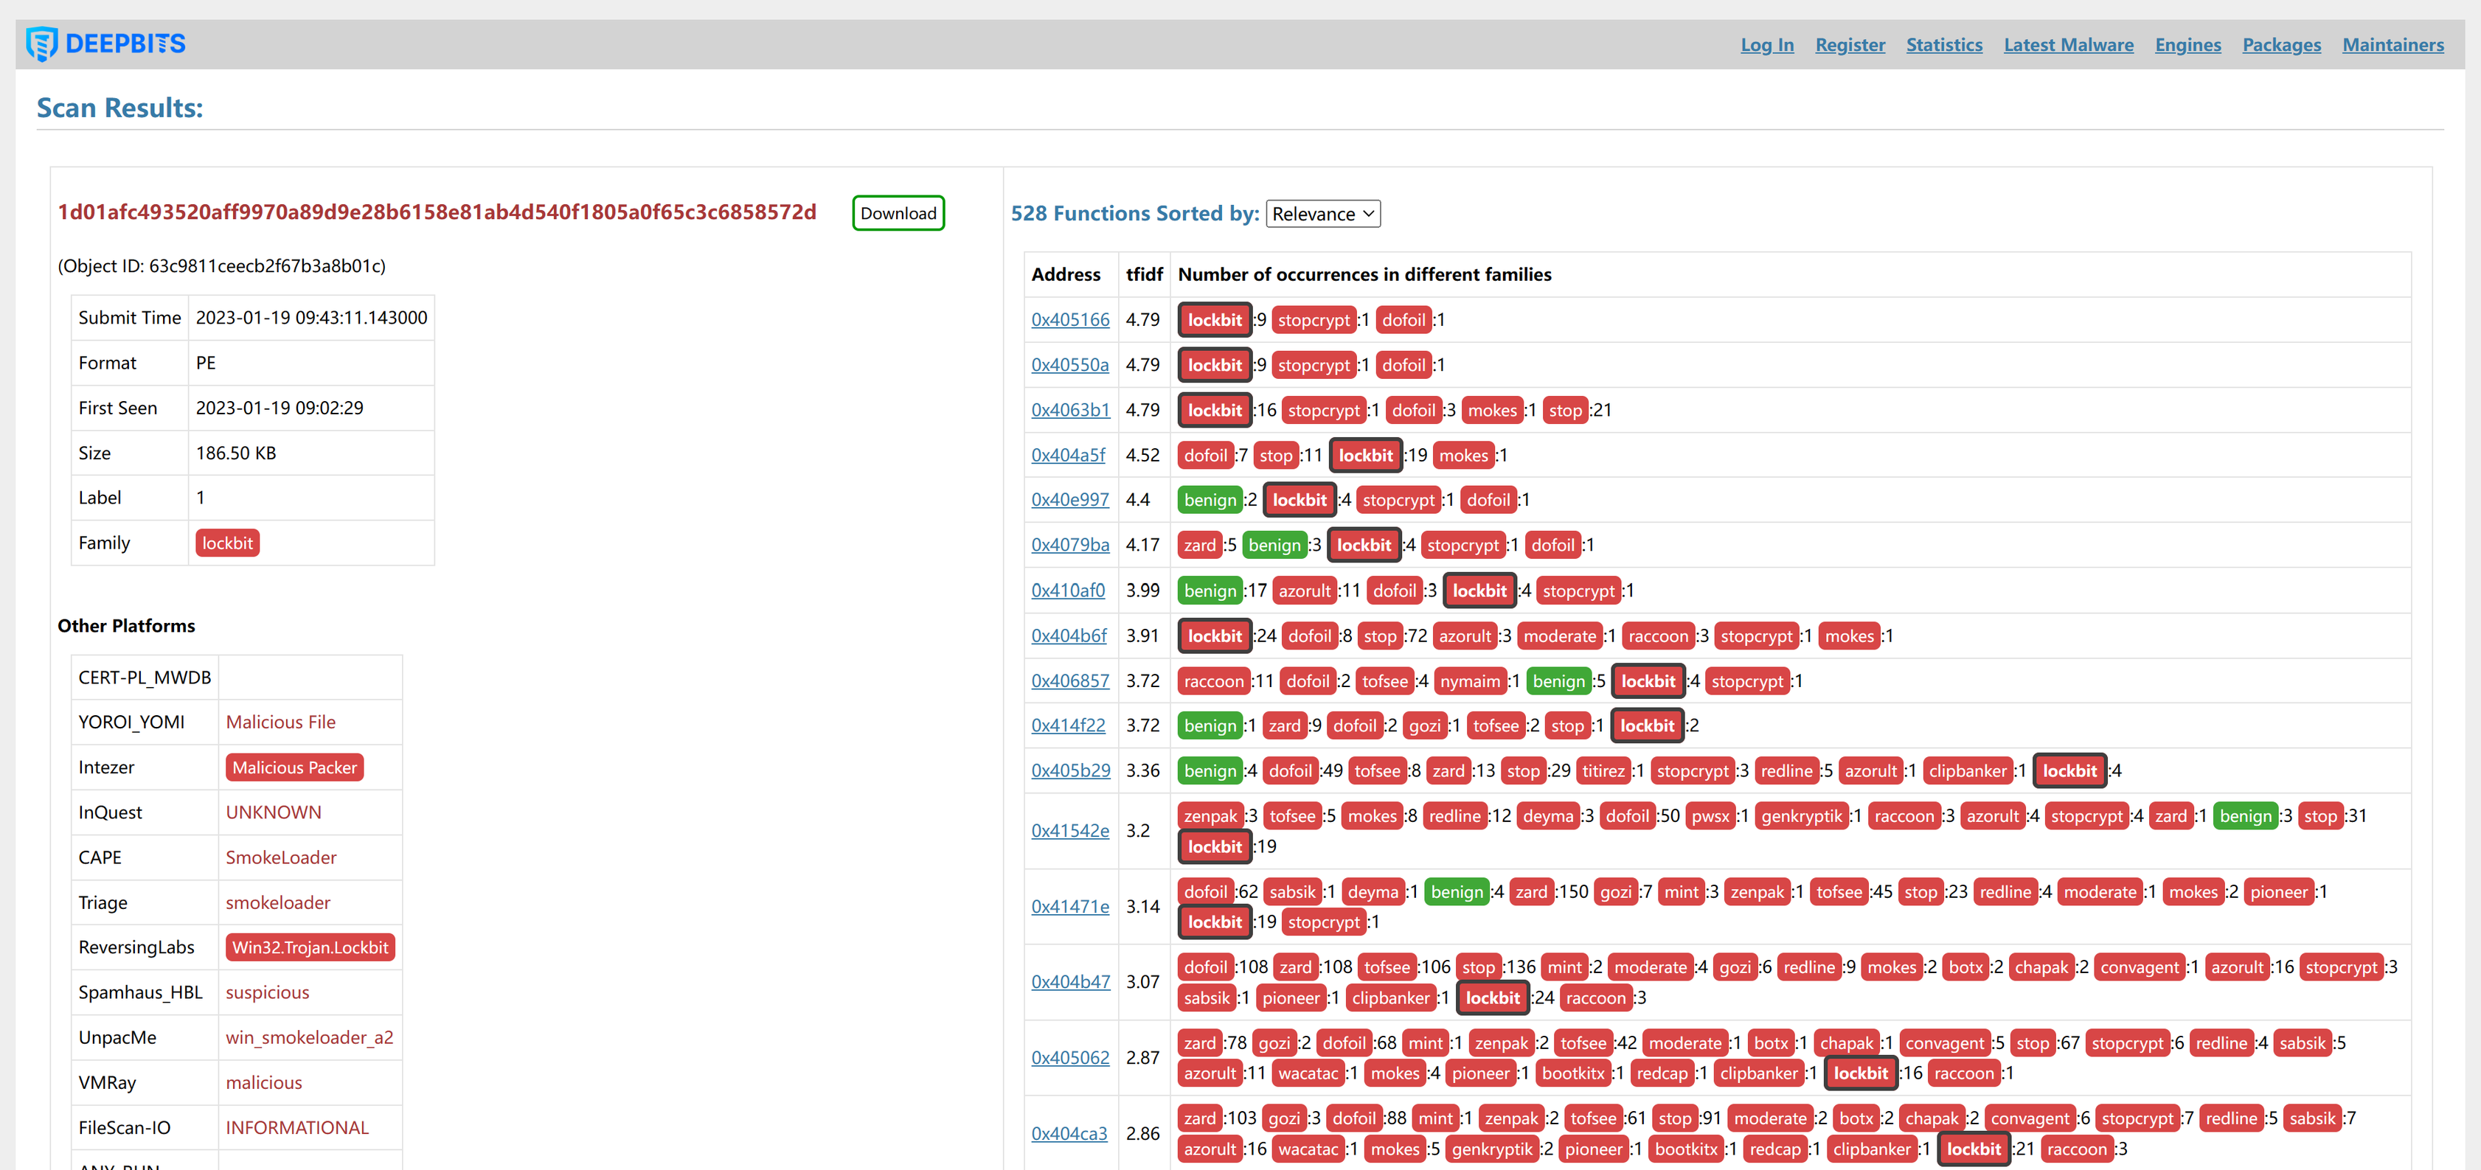Click the sample SHA256 hash heading
Viewport: 2481px width, 1170px height.
coord(437,212)
